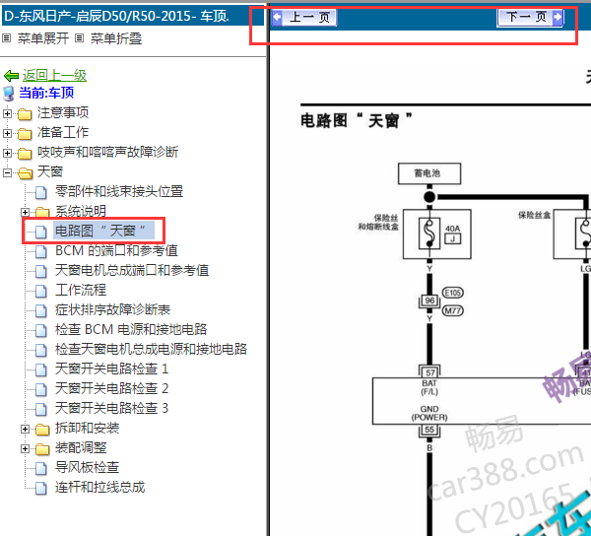Click page icon beside 连杆和拉线总成

(x=41, y=488)
